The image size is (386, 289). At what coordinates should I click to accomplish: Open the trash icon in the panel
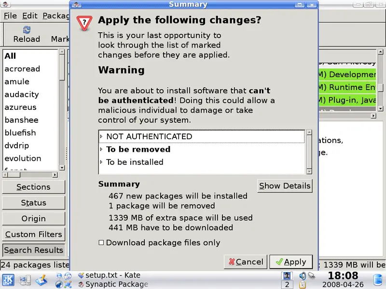click(378, 279)
